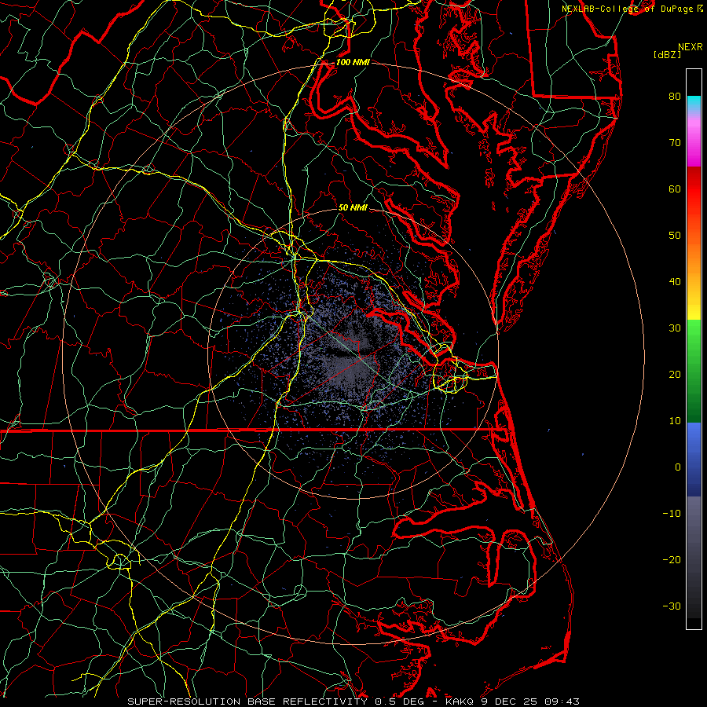This screenshot has height=707, width=707.
Task: Click the 0 dBZ tick label
Action: pyautogui.click(x=676, y=467)
